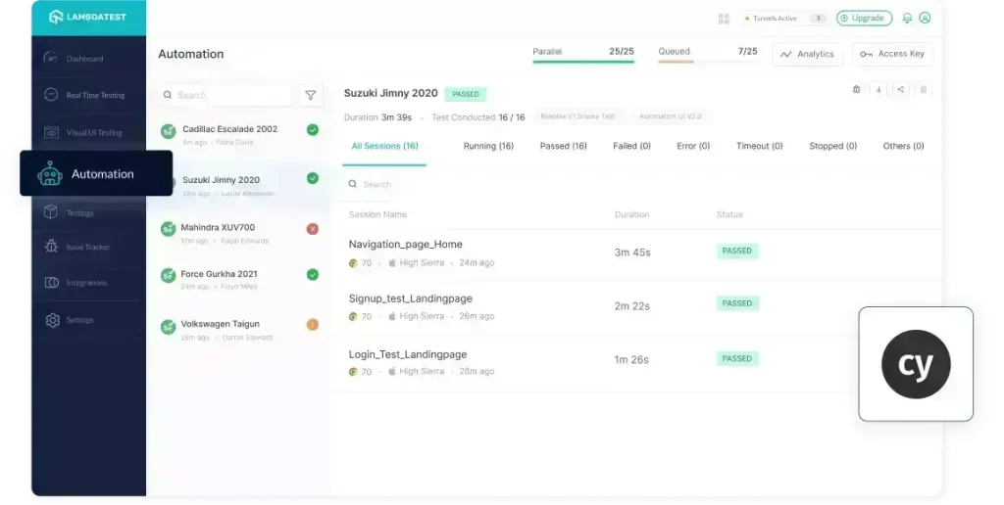Click PASSED status of Navigation_page_Home

(x=737, y=252)
